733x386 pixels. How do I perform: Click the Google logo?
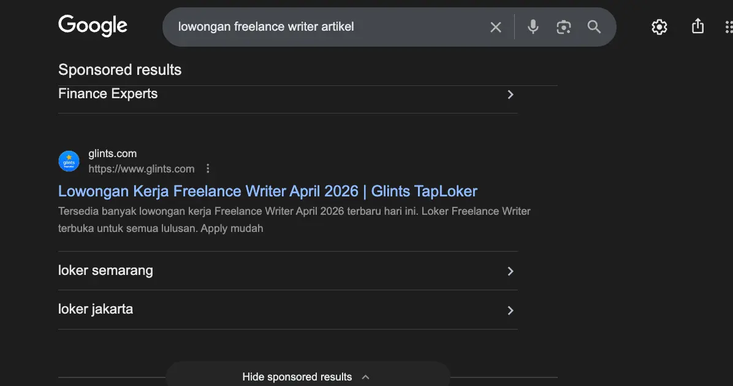[x=93, y=25]
